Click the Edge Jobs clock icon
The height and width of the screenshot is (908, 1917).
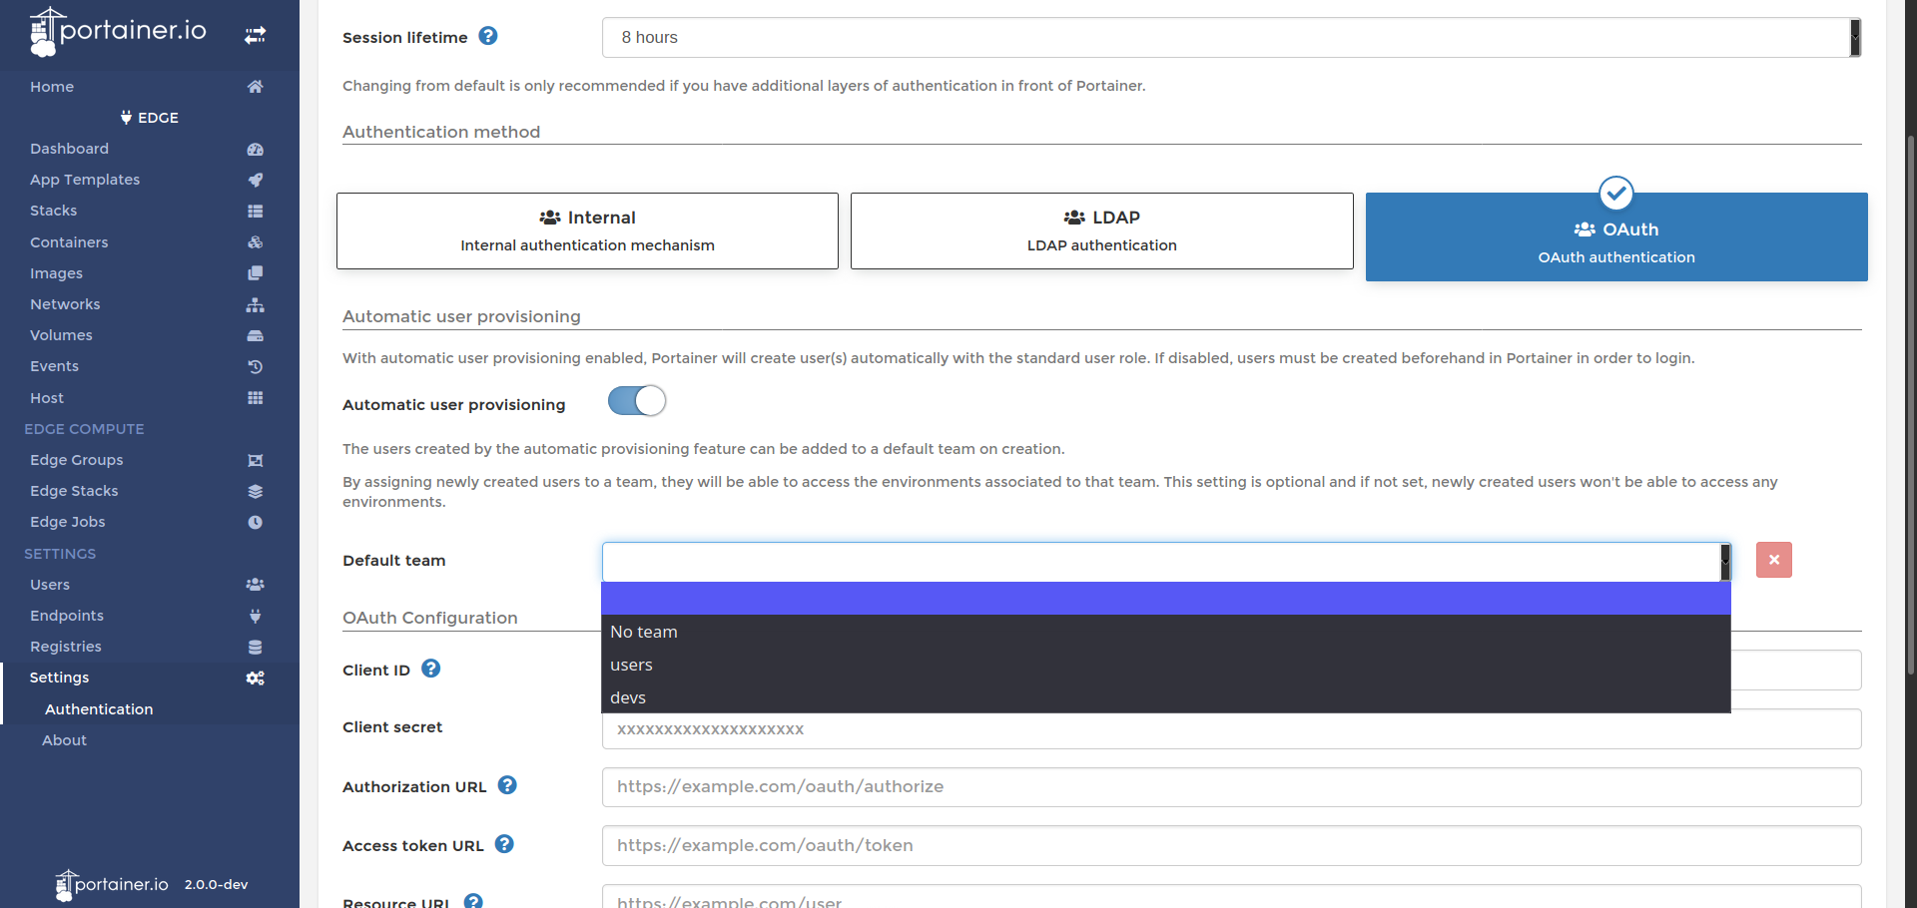point(256,522)
